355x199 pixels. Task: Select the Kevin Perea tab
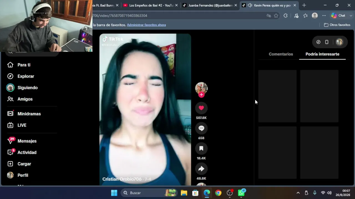(x=269, y=5)
